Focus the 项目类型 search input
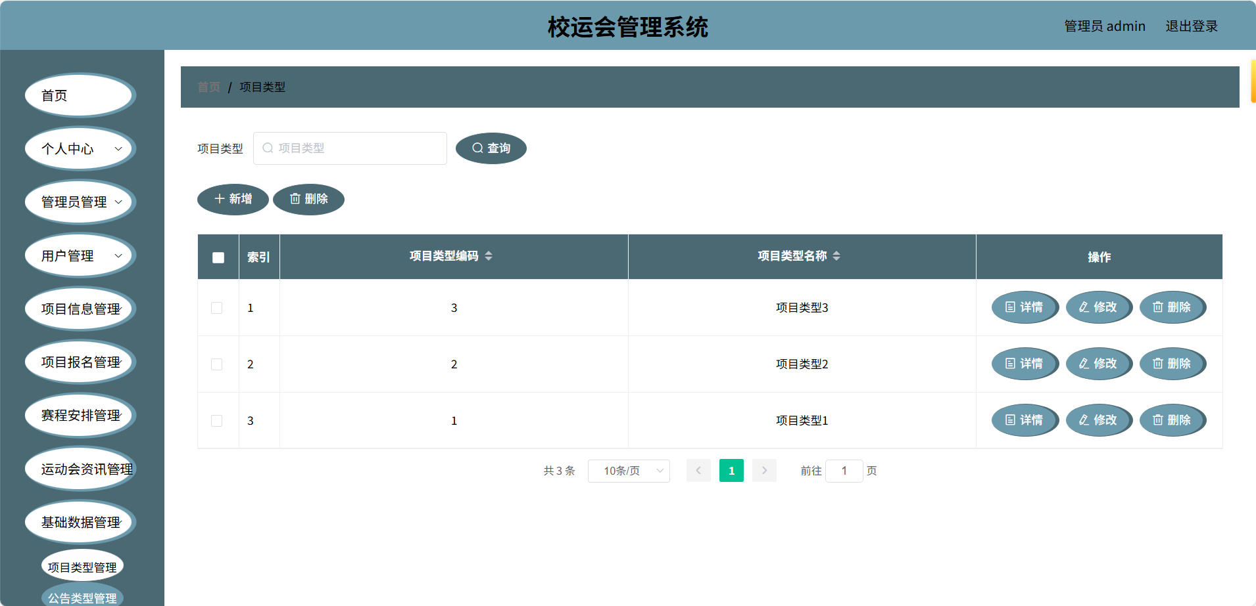This screenshot has height=606, width=1256. click(350, 148)
